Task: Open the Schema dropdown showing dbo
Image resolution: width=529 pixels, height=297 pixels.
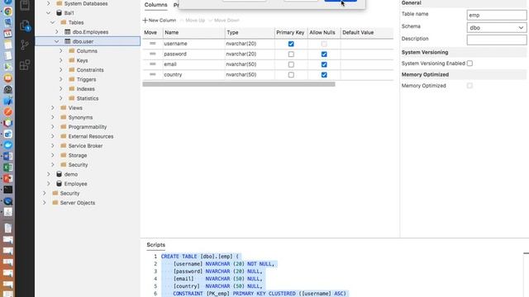Action: pos(497,27)
